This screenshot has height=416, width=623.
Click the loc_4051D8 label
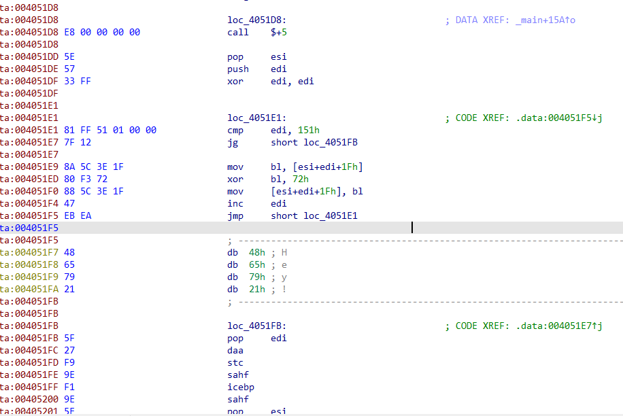[x=256, y=20]
